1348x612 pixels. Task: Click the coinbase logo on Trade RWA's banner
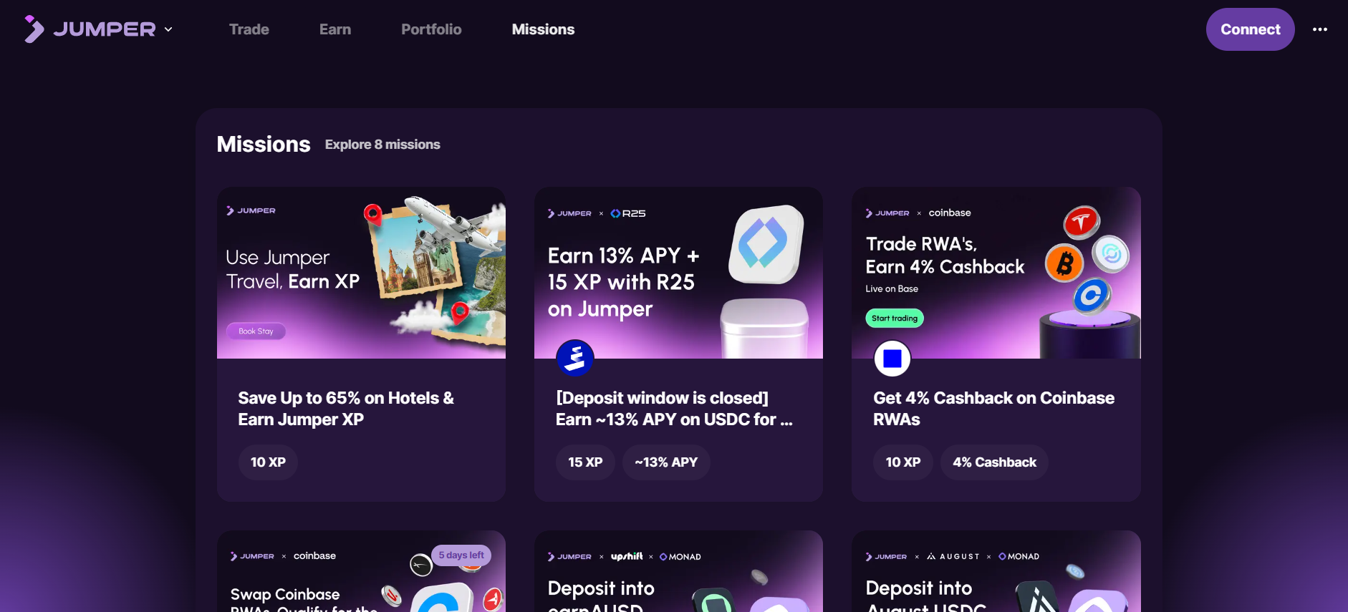[x=950, y=213]
